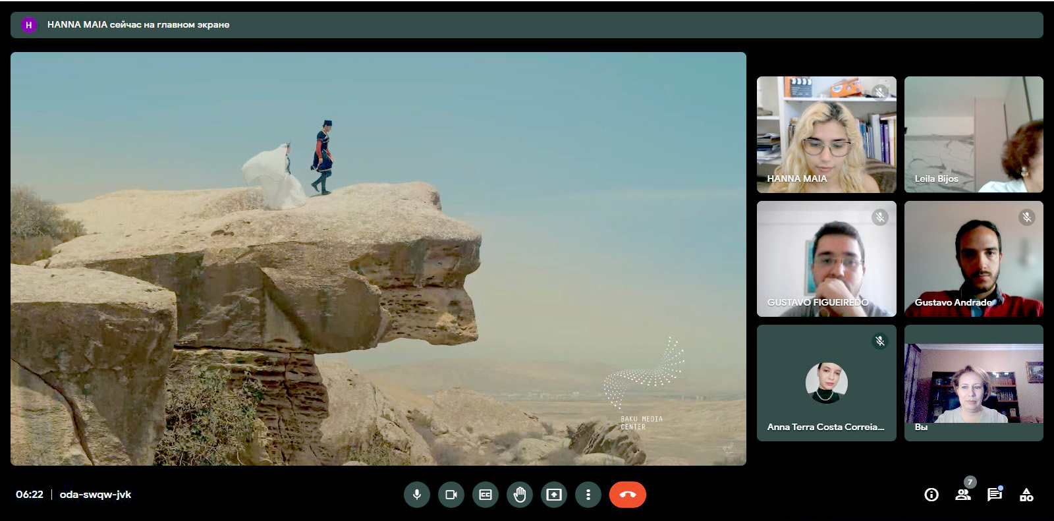Click the HANNA MAIA presenting notification banner
The image size is (1054, 521).
[x=526, y=25]
